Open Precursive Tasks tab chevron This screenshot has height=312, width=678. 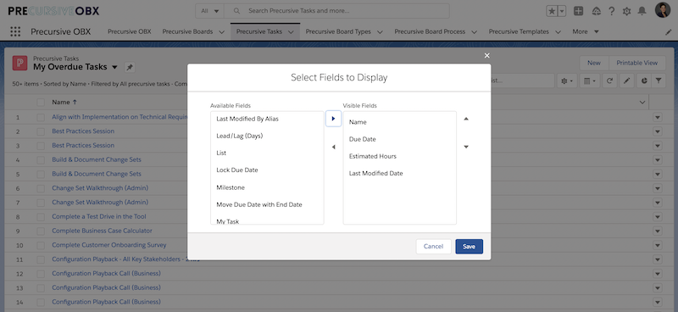291,32
